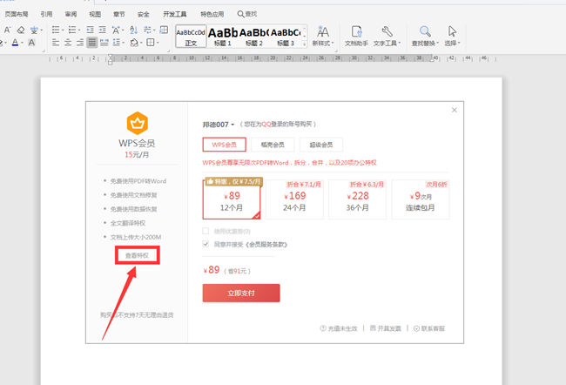The image size is (566, 385).
Task: Click the character shading A icon
Action: coord(31,43)
